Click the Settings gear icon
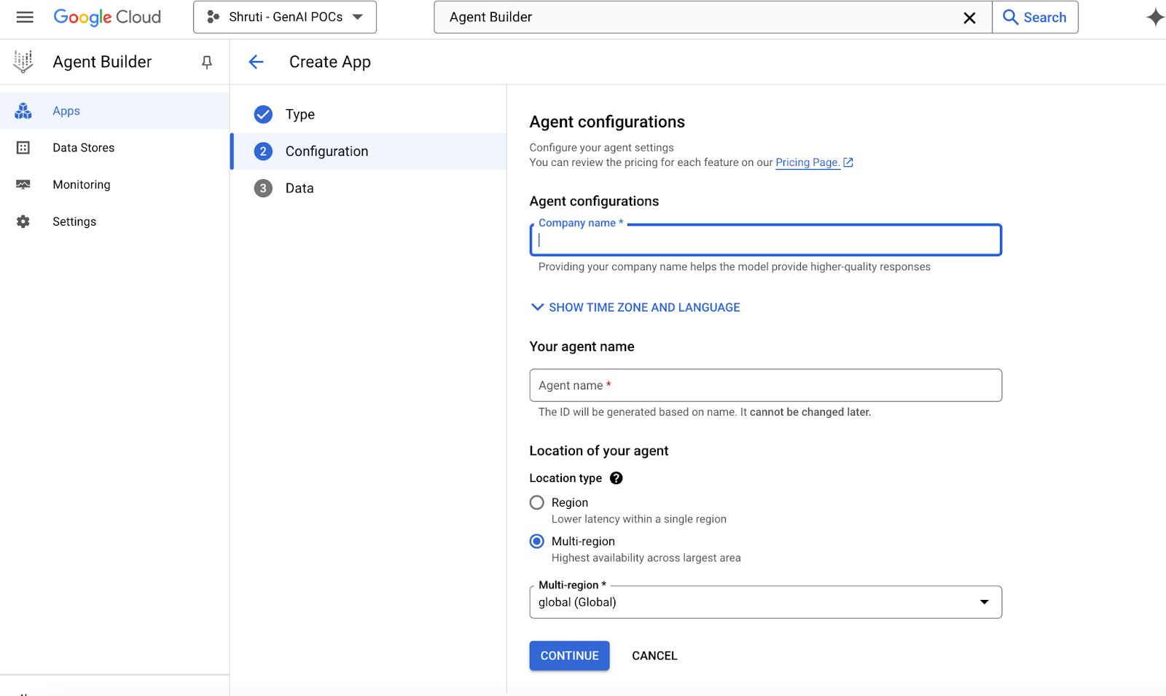This screenshot has height=696, width=1166. 23,221
